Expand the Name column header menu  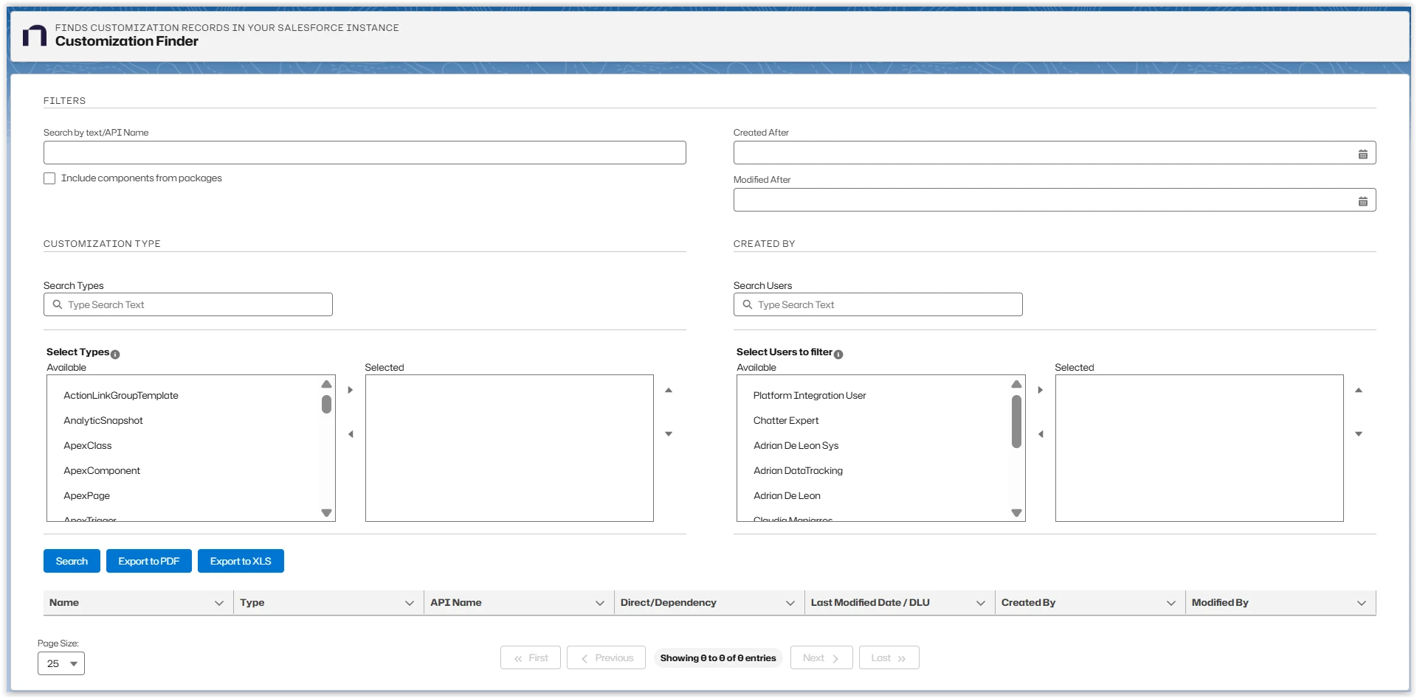[x=219, y=603]
